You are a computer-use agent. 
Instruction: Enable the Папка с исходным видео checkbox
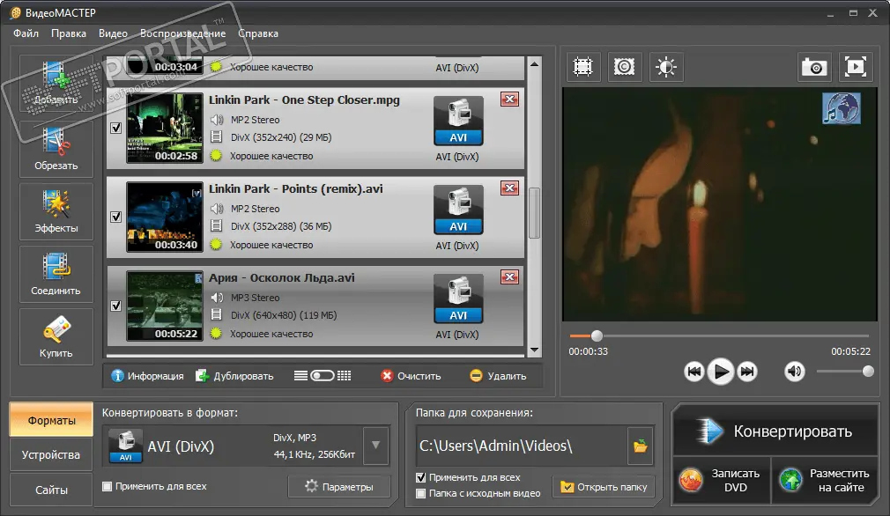421,493
